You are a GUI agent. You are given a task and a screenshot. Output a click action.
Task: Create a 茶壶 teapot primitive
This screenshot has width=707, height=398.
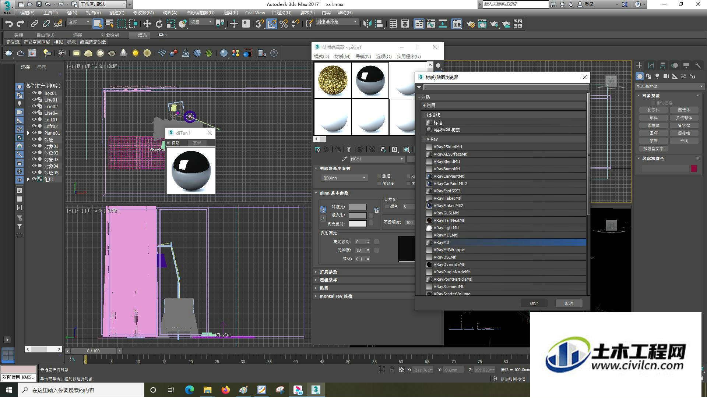(654, 141)
